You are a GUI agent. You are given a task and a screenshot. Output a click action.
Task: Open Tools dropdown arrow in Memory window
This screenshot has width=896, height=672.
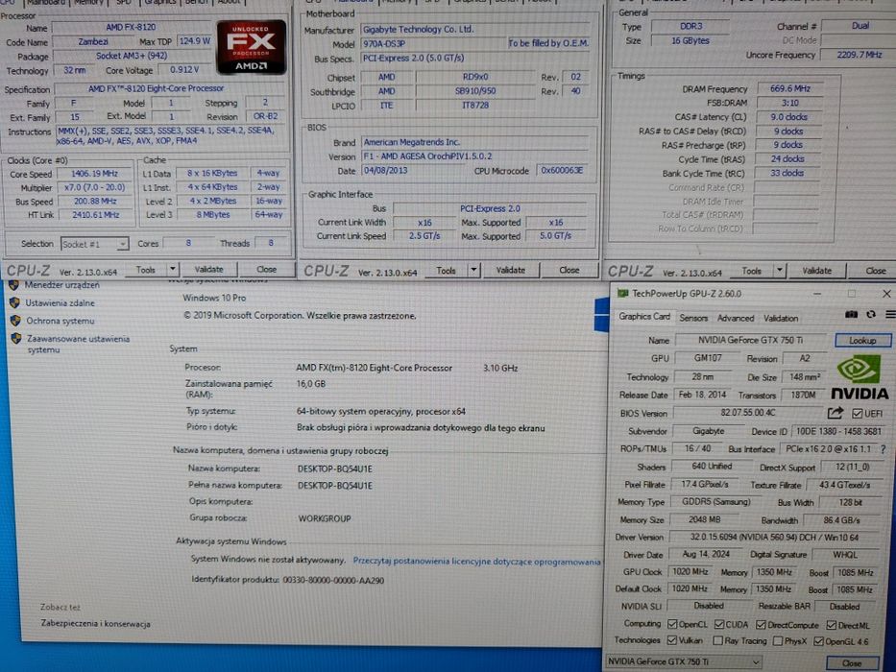coord(780,271)
